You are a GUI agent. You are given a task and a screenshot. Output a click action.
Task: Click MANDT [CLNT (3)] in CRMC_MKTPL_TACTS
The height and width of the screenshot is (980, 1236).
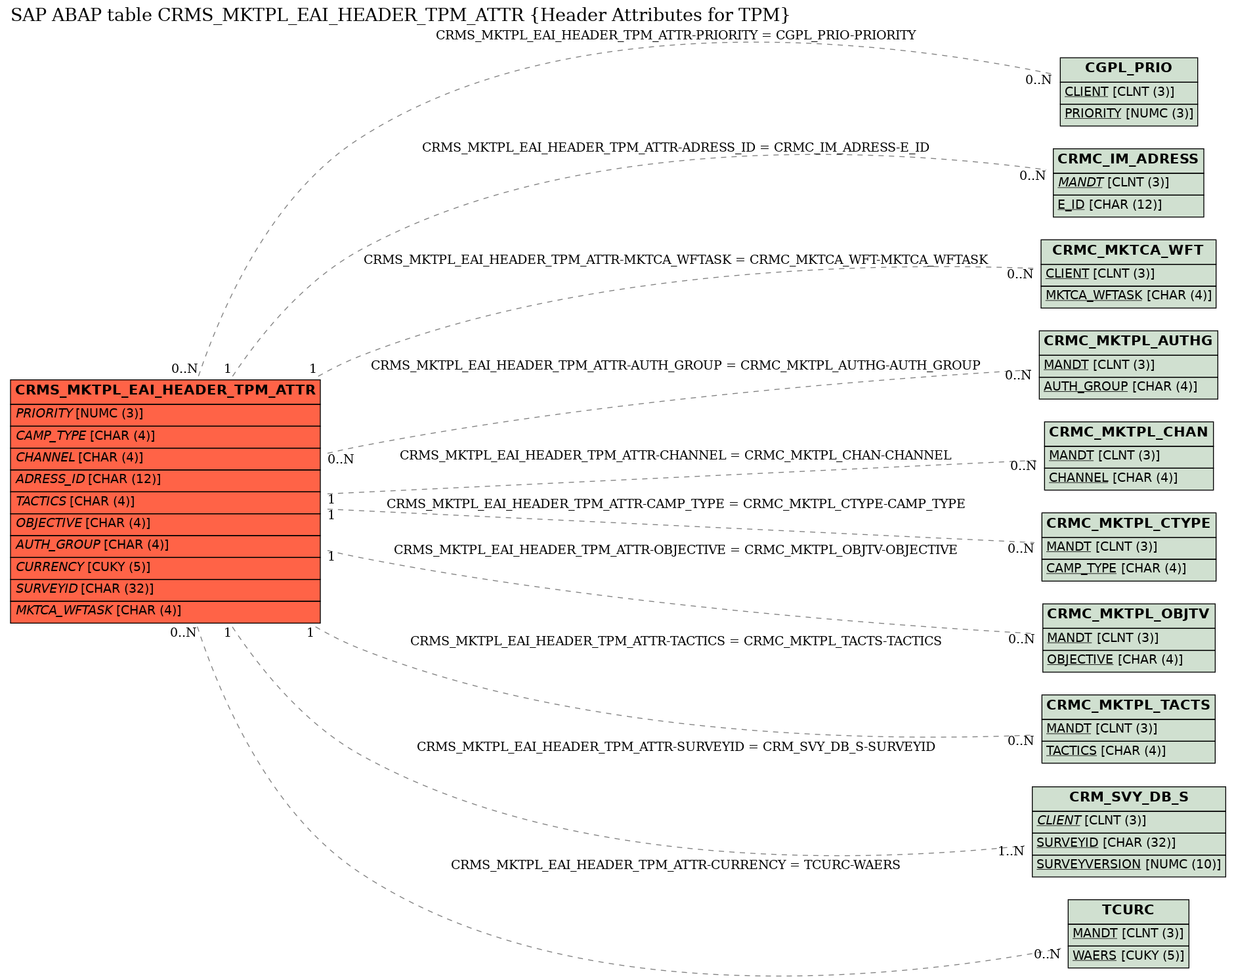(1128, 729)
